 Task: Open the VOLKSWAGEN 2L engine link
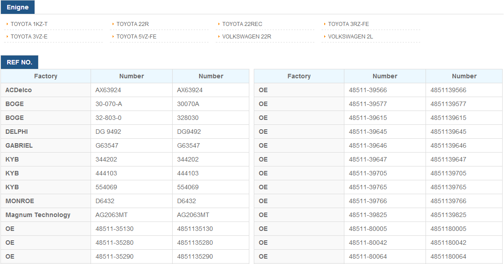point(350,37)
